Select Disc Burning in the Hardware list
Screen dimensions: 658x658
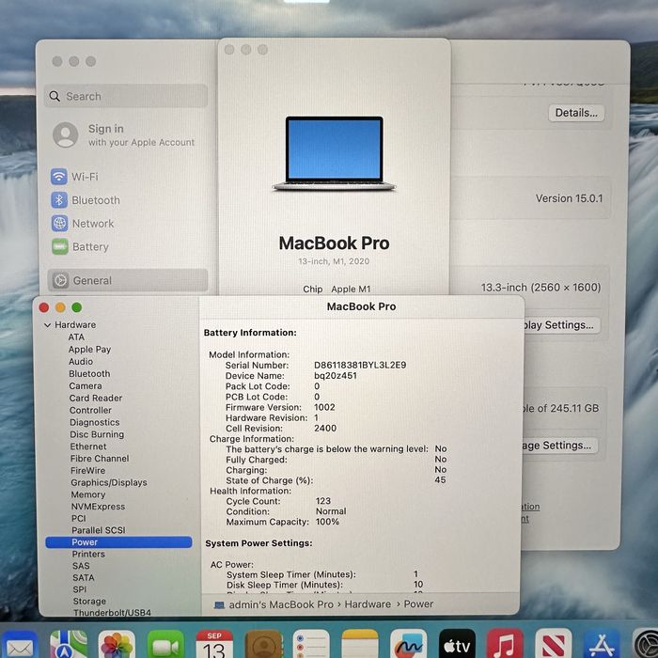coord(97,434)
